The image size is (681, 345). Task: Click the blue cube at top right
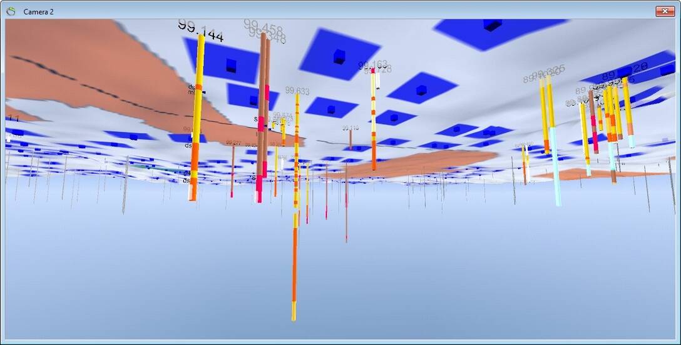pos(493,25)
